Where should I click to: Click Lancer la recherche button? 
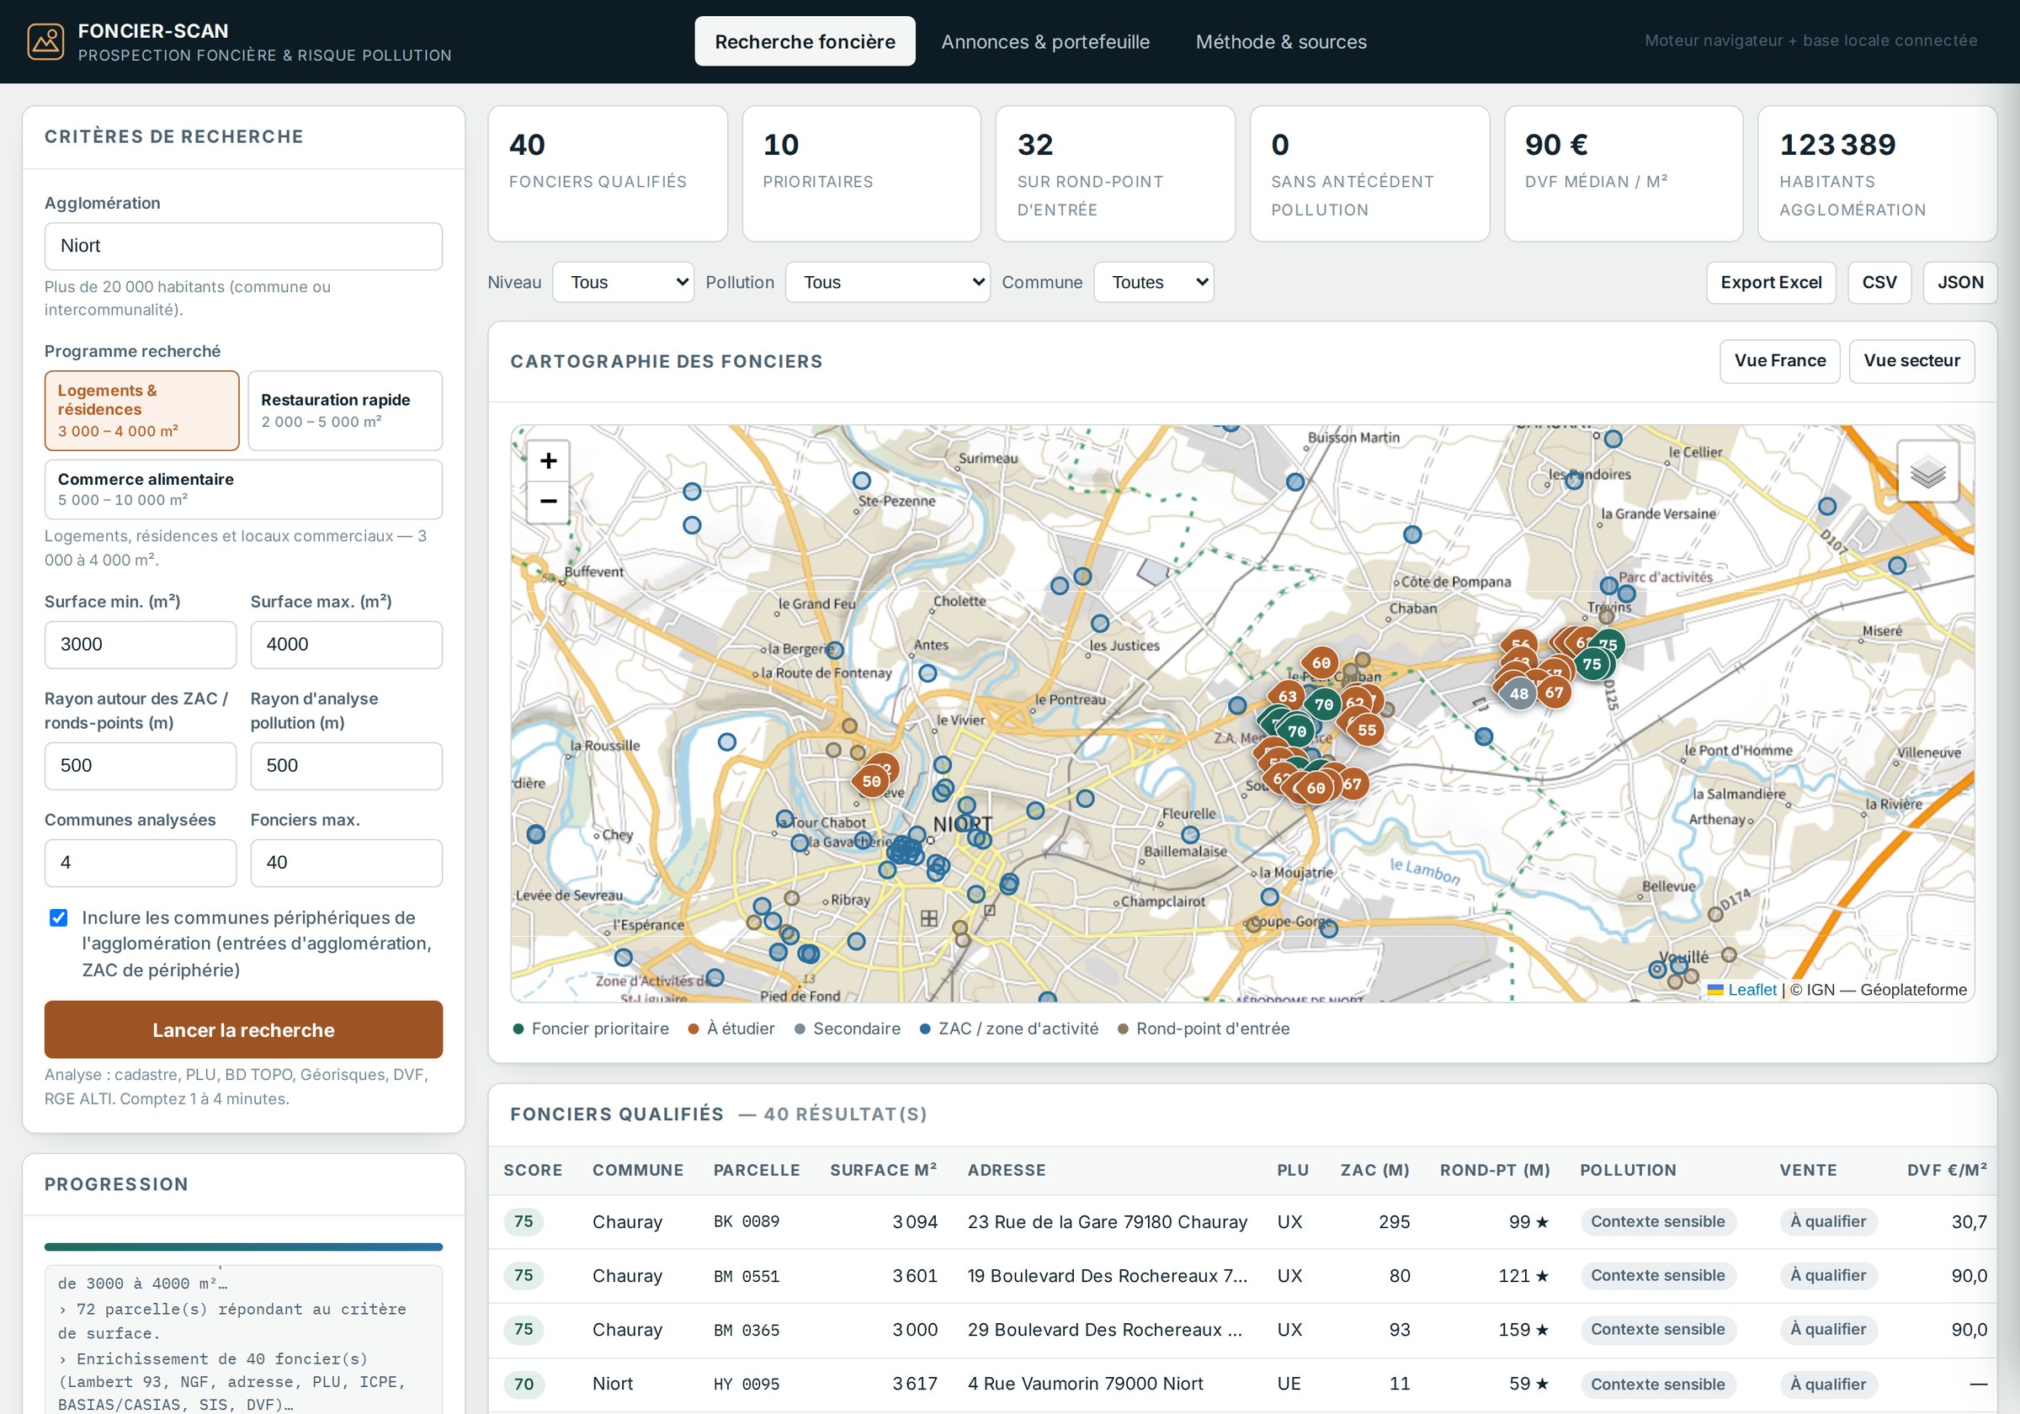coord(244,1029)
